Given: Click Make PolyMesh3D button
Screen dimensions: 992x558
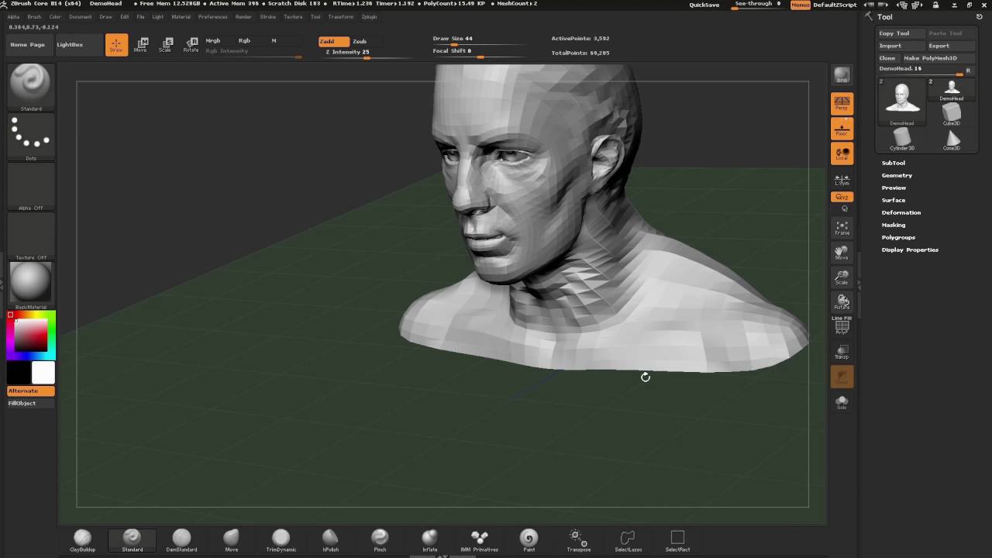Looking at the screenshot, I should [x=939, y=58].
